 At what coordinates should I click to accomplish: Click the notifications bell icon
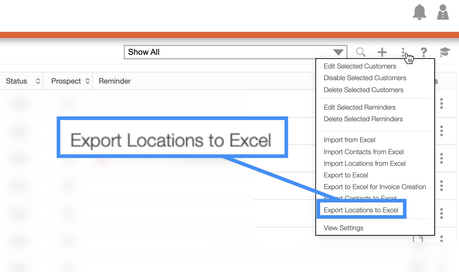[x=419, y=12]
